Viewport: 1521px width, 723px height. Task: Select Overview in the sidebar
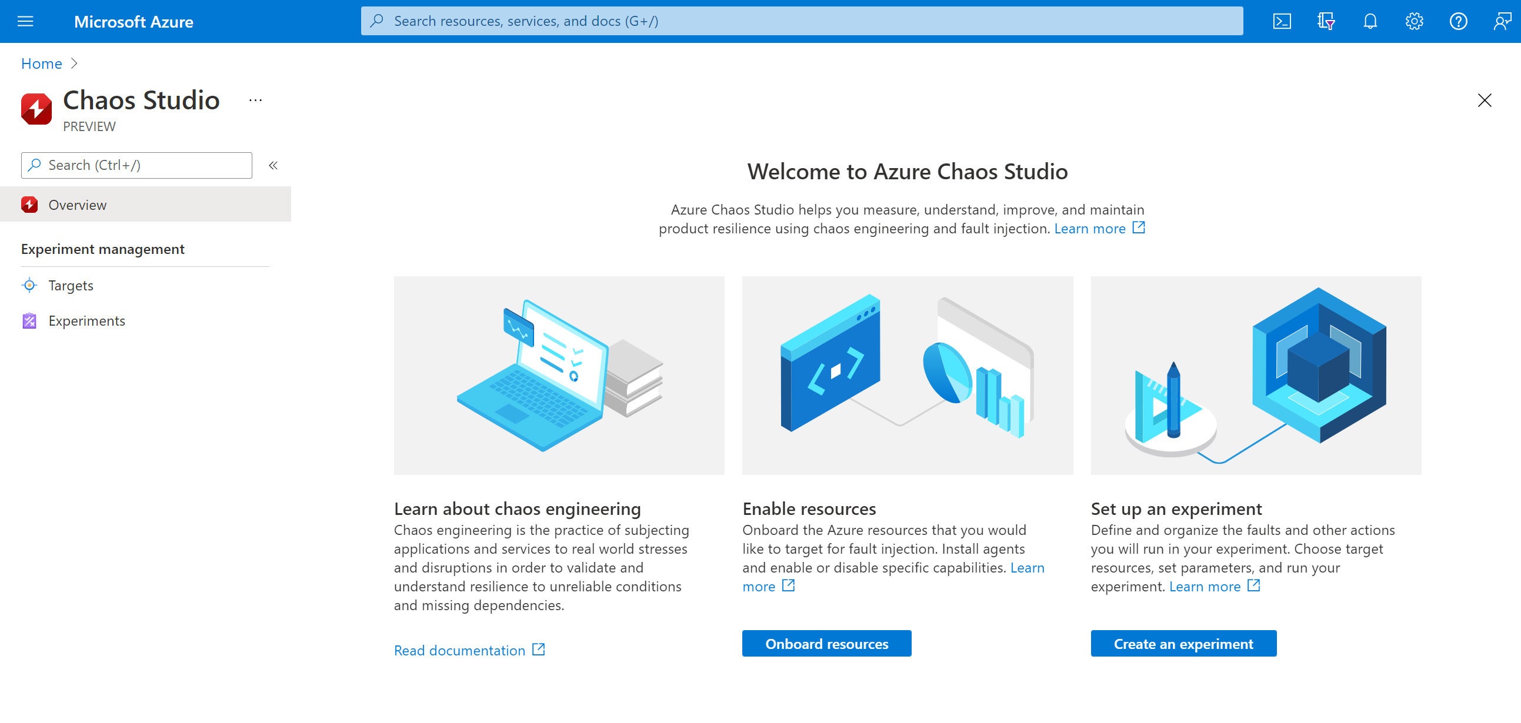coord(145,204)
